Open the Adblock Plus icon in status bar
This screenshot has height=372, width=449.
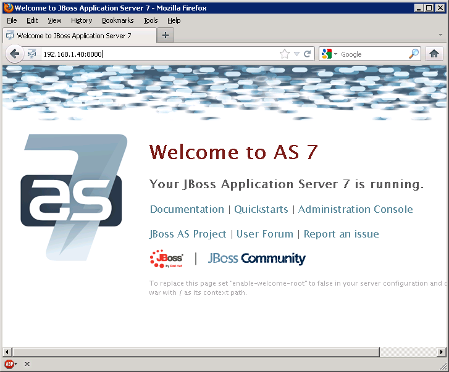coord(9,364)
